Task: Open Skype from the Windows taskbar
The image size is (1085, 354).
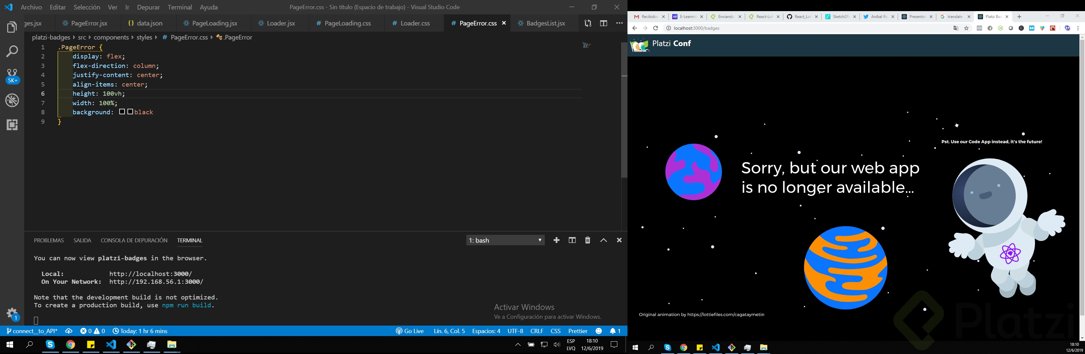Action: 50,345
